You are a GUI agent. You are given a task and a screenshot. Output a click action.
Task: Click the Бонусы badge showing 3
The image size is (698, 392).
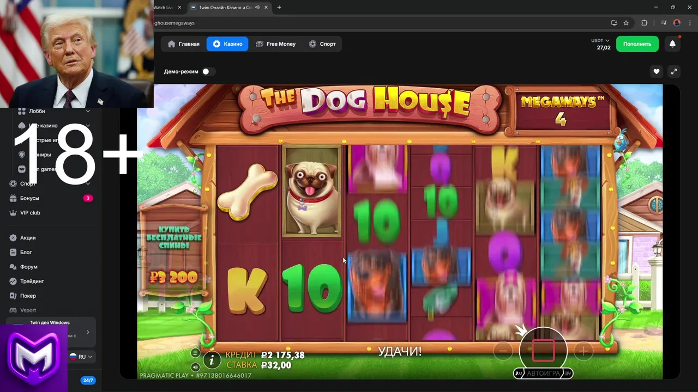tap(88, 198)
